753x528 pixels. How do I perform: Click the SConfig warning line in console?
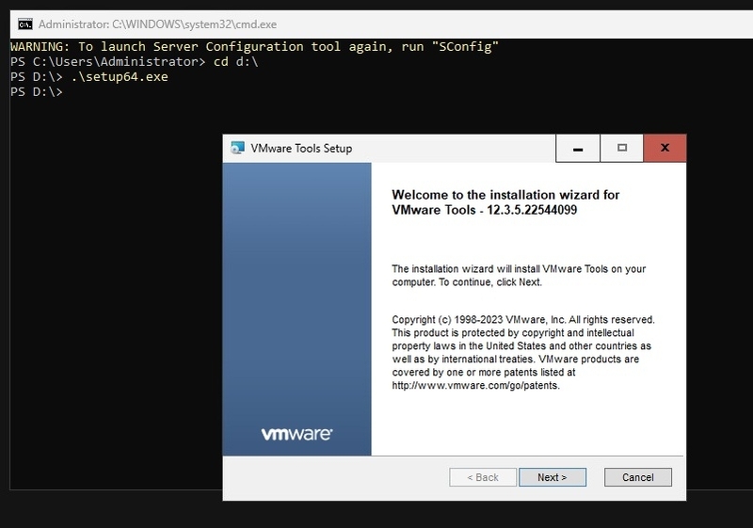[254, 46]
